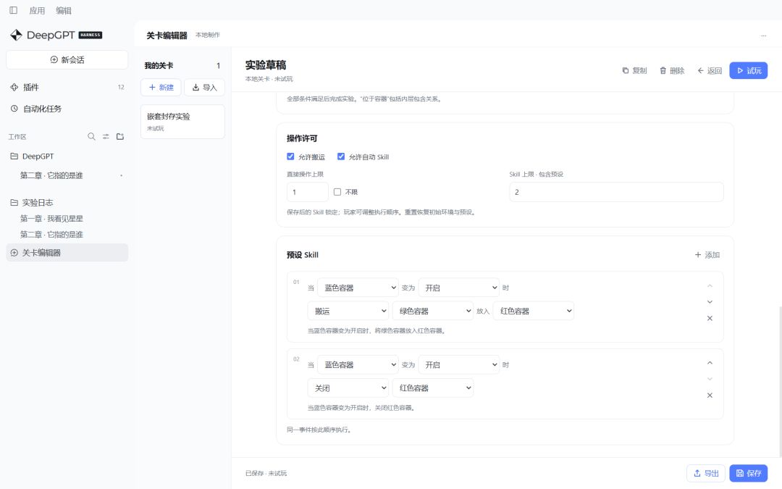This screenshot has width=782, height=489.
Task: Open the 搬运 action dropdown
Action: tap(348, 311)
